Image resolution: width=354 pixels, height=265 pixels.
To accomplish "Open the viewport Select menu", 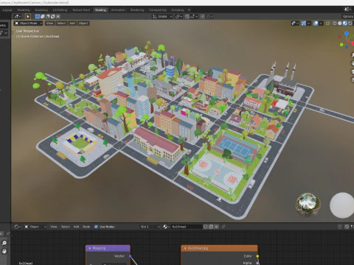I will tap(61, 23).
